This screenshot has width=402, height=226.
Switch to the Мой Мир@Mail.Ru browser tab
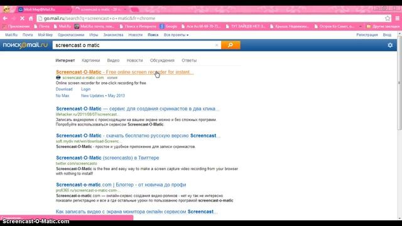tap(43, 9)
